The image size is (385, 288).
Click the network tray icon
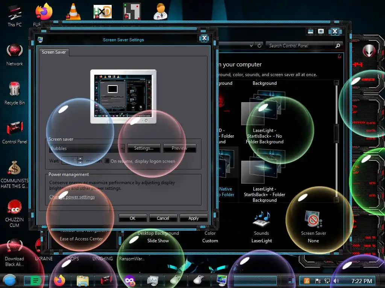(x=327, y=281)
